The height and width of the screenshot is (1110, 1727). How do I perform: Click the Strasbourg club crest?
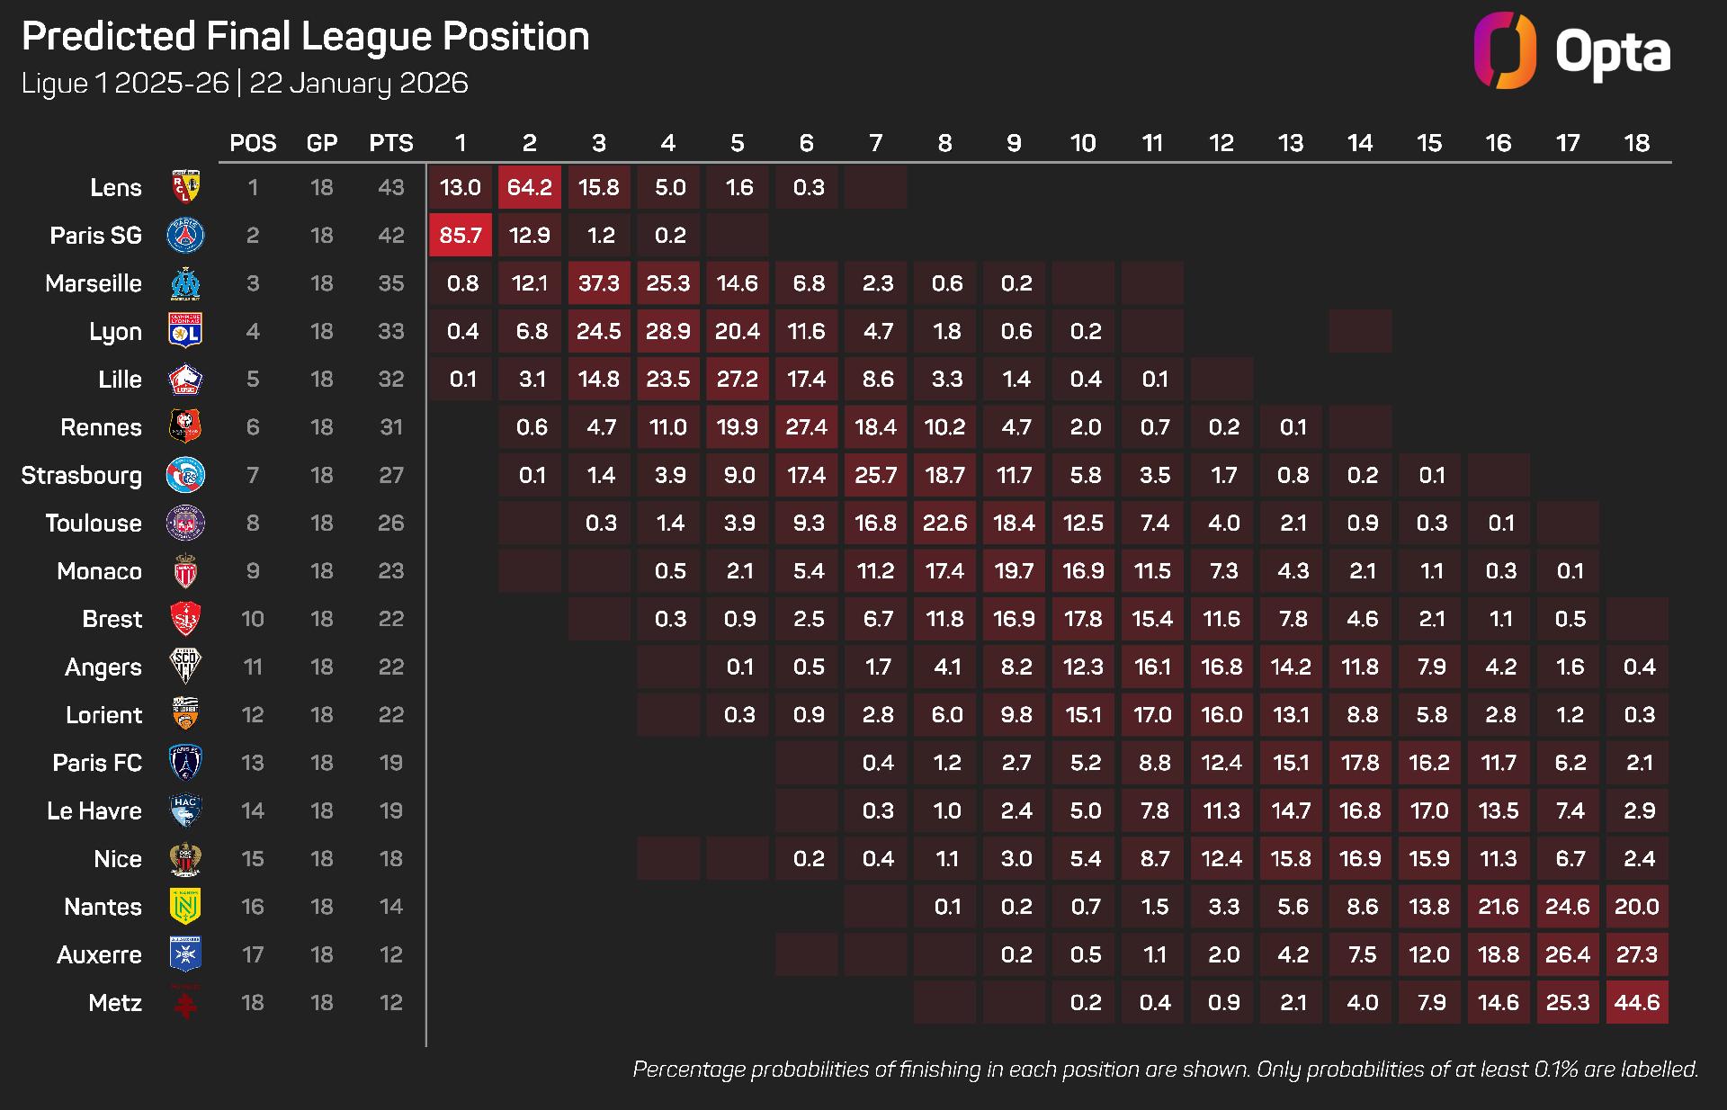[185, 475]
